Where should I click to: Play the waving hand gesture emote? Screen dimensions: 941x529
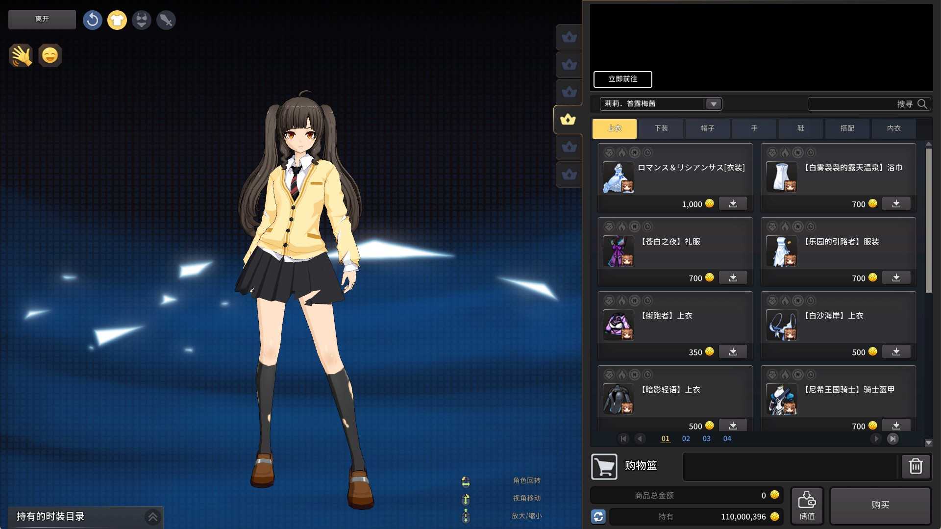[21, 55]
